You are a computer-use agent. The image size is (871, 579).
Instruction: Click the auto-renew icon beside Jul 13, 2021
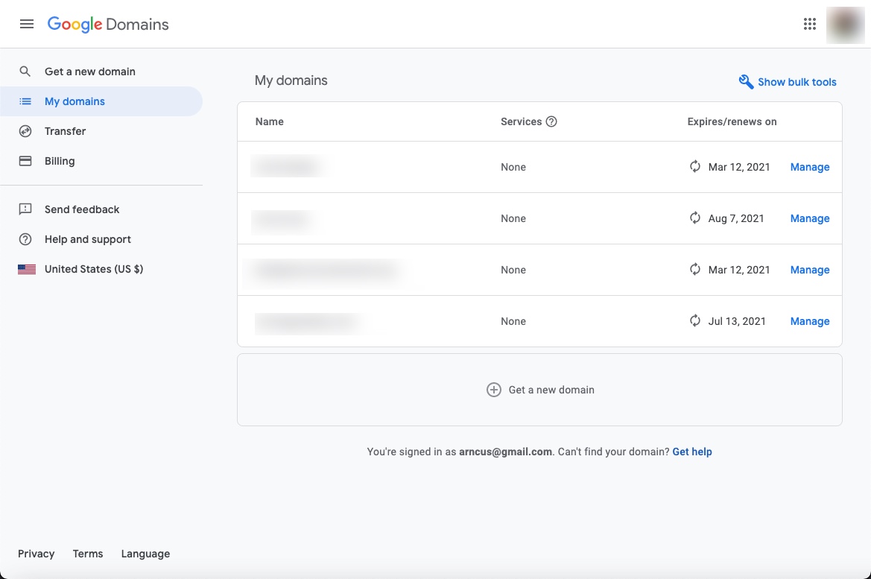(x=695, y=321)
